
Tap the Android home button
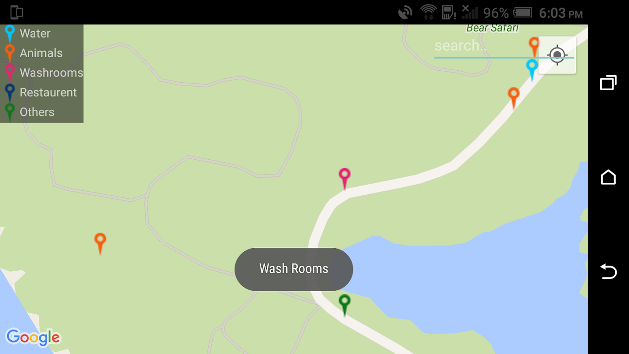click(608, 177)
